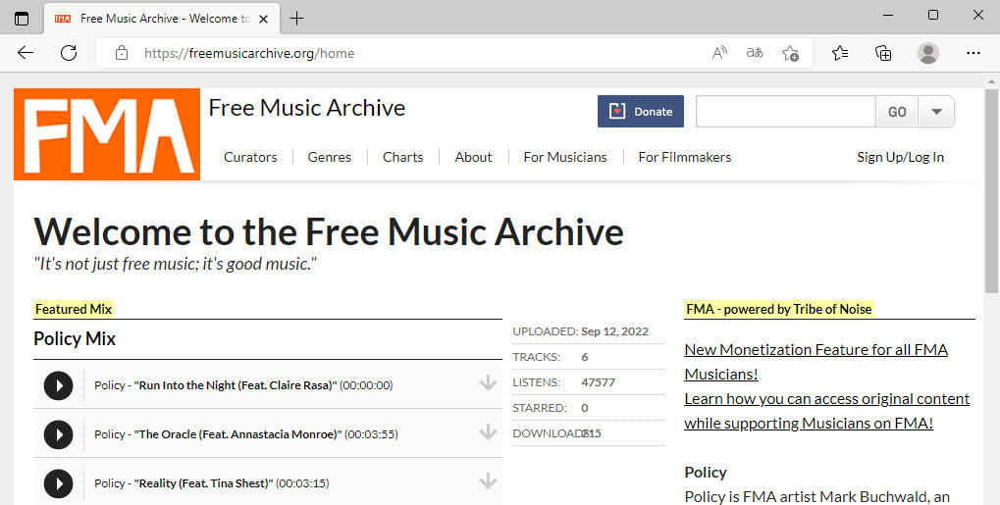Click in the site search field

click(x=786, y=112)
